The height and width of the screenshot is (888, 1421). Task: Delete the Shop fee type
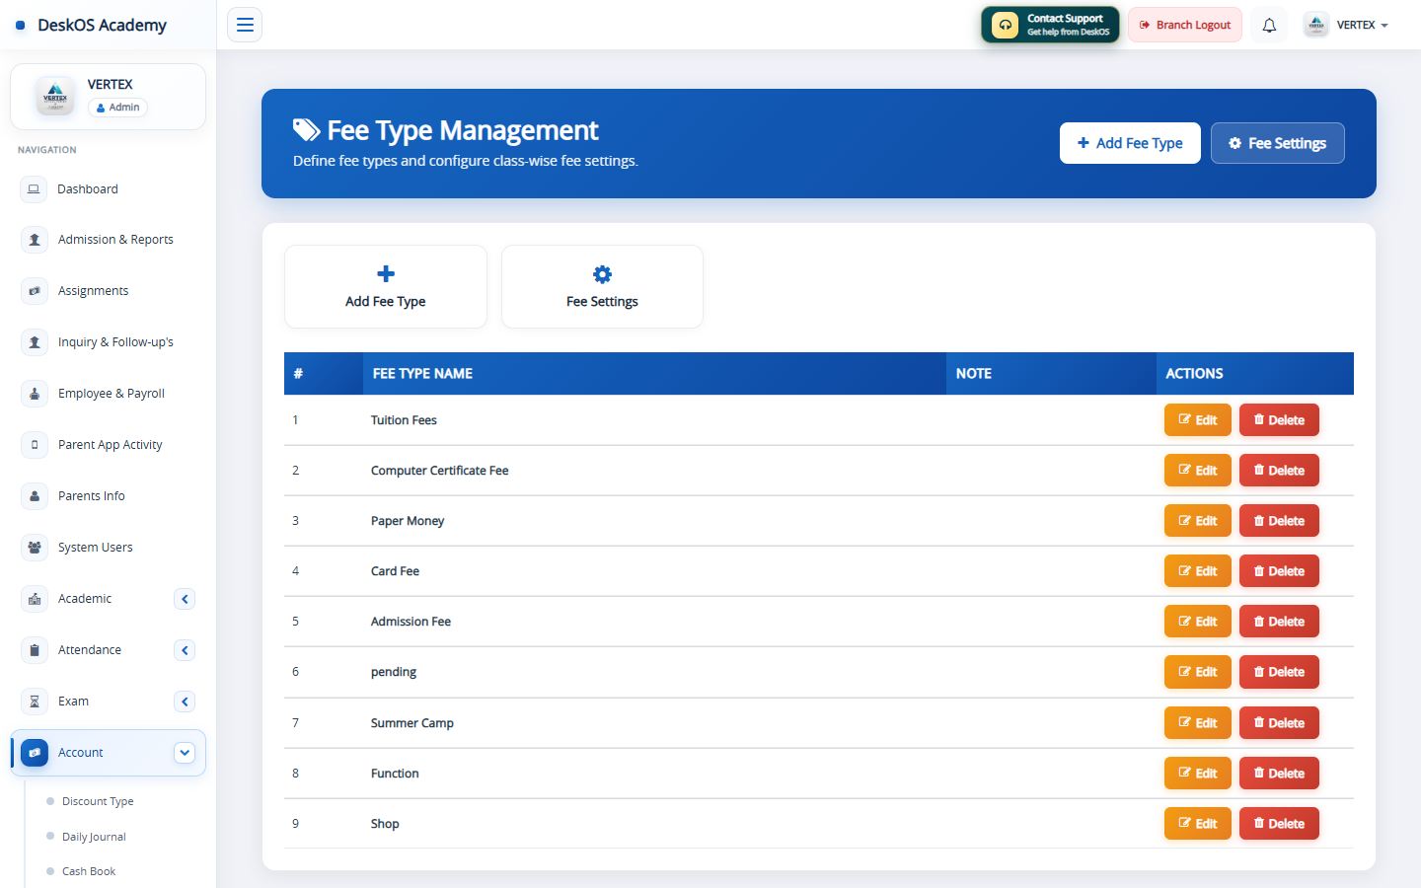point(1279,824)
